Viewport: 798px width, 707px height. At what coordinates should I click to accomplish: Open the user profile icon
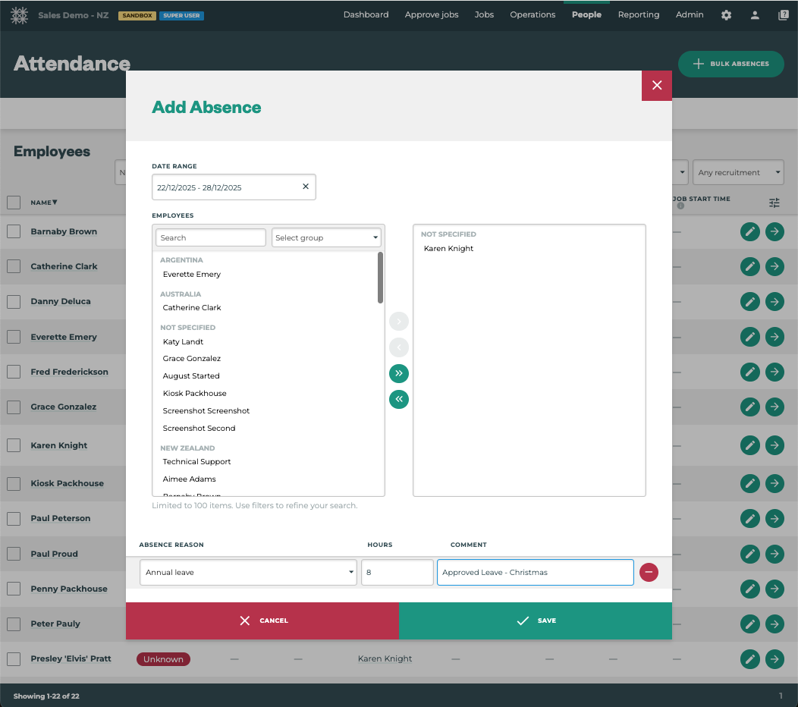755,15
